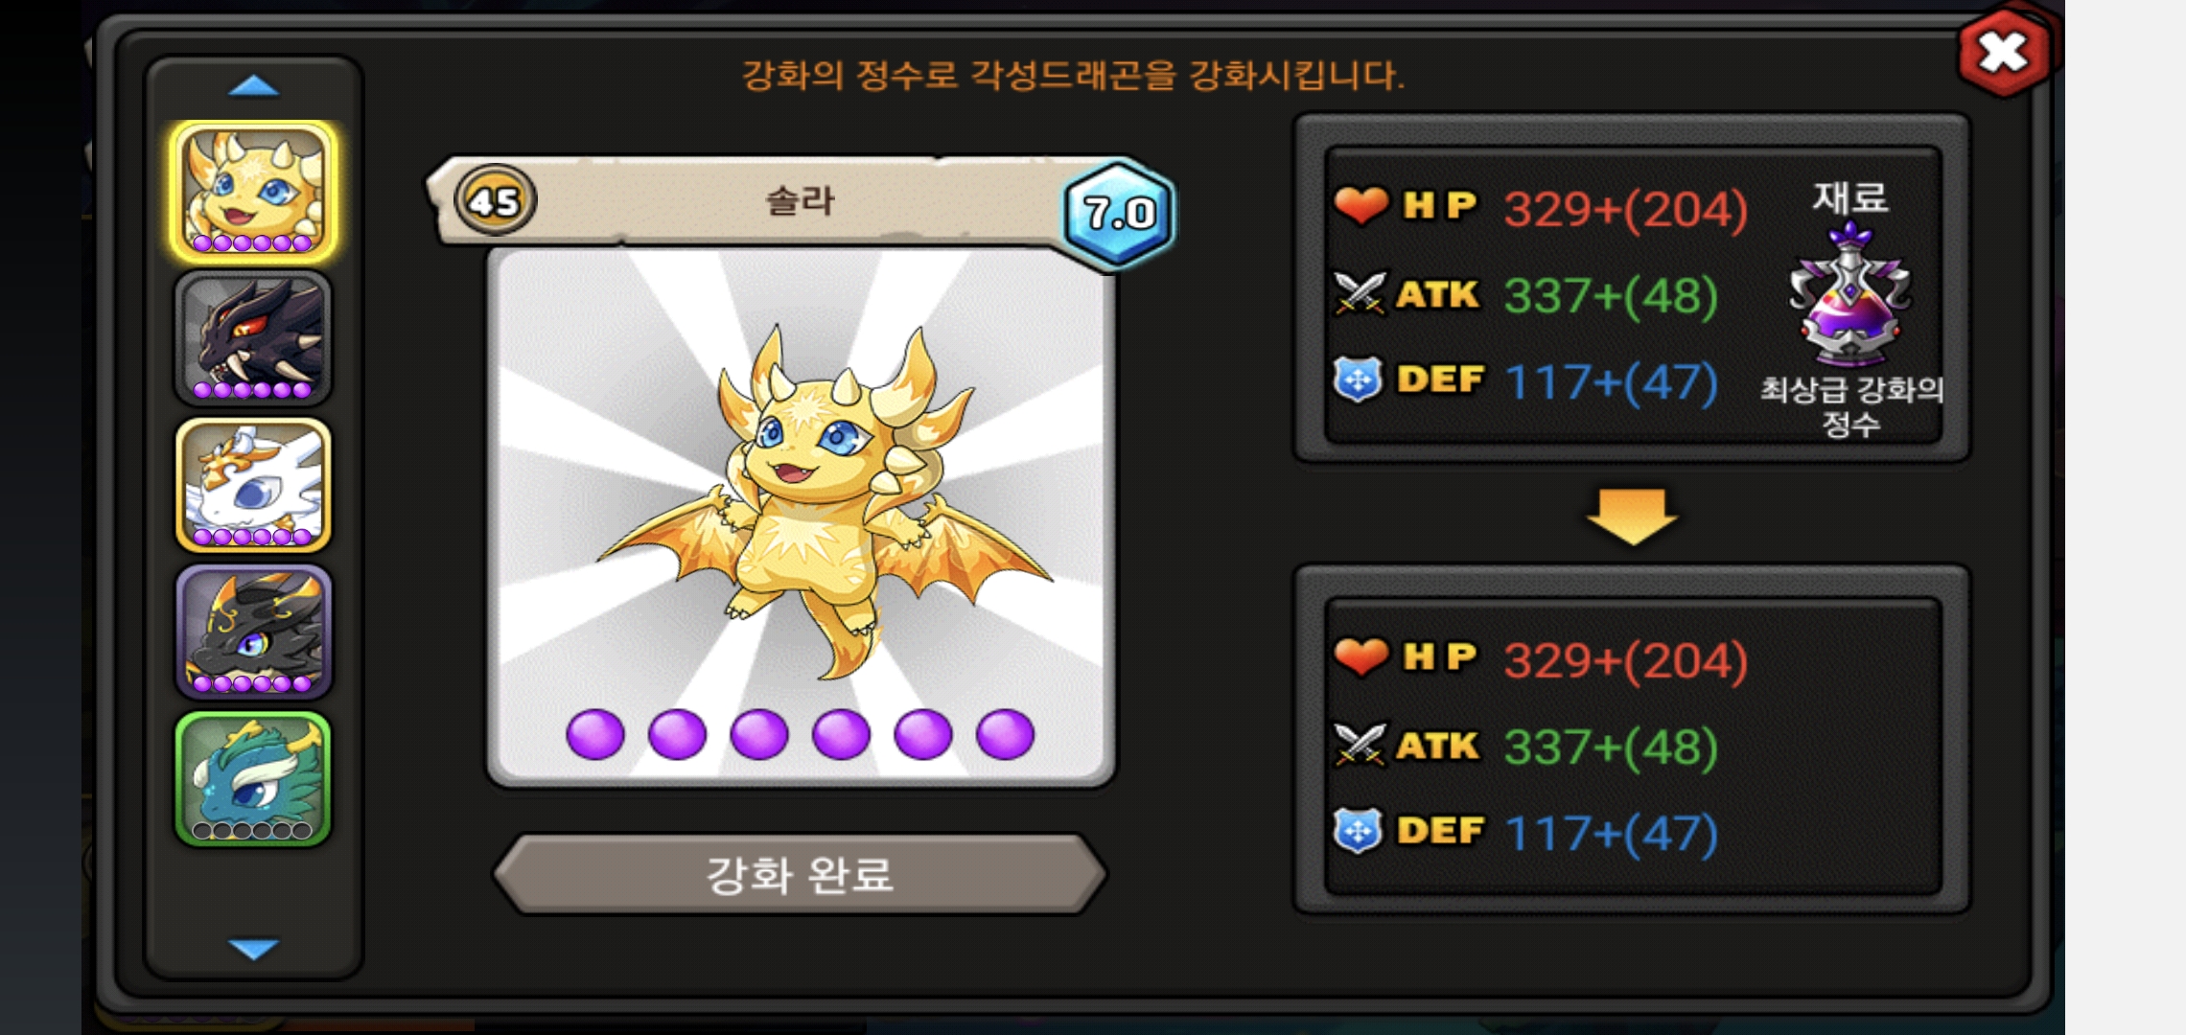
Task: Tap the first purple enhancement orb
Action: (x=595, y=735)
